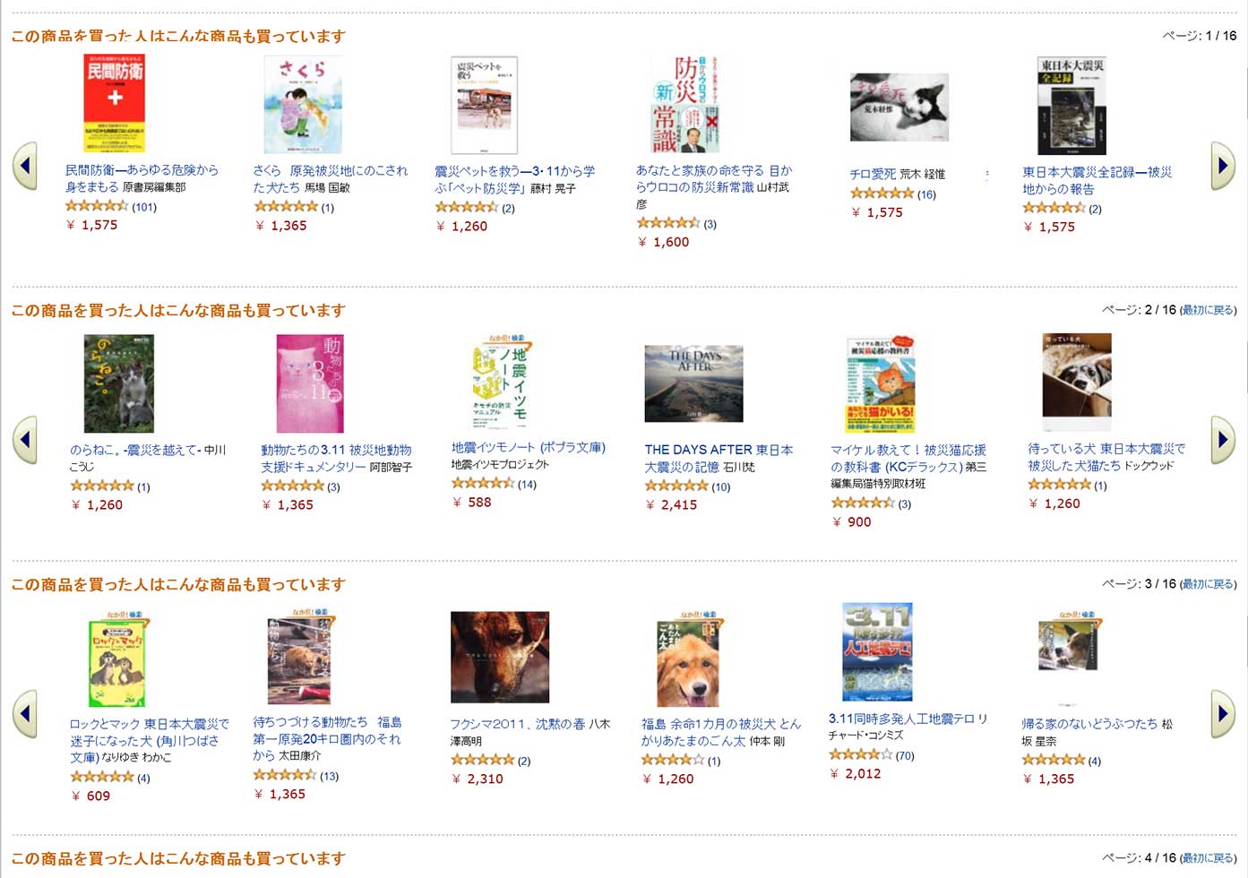Screen dimensions: 1248x878
Task: Open THE DAYS AFTER book title link
Action: 719,458
